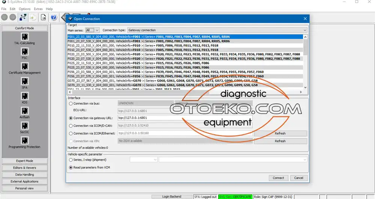The width and height of the screenshot is (375, 199).
Task: Click the second grey circle toolbar button
Action: click(x=13, y=18)
